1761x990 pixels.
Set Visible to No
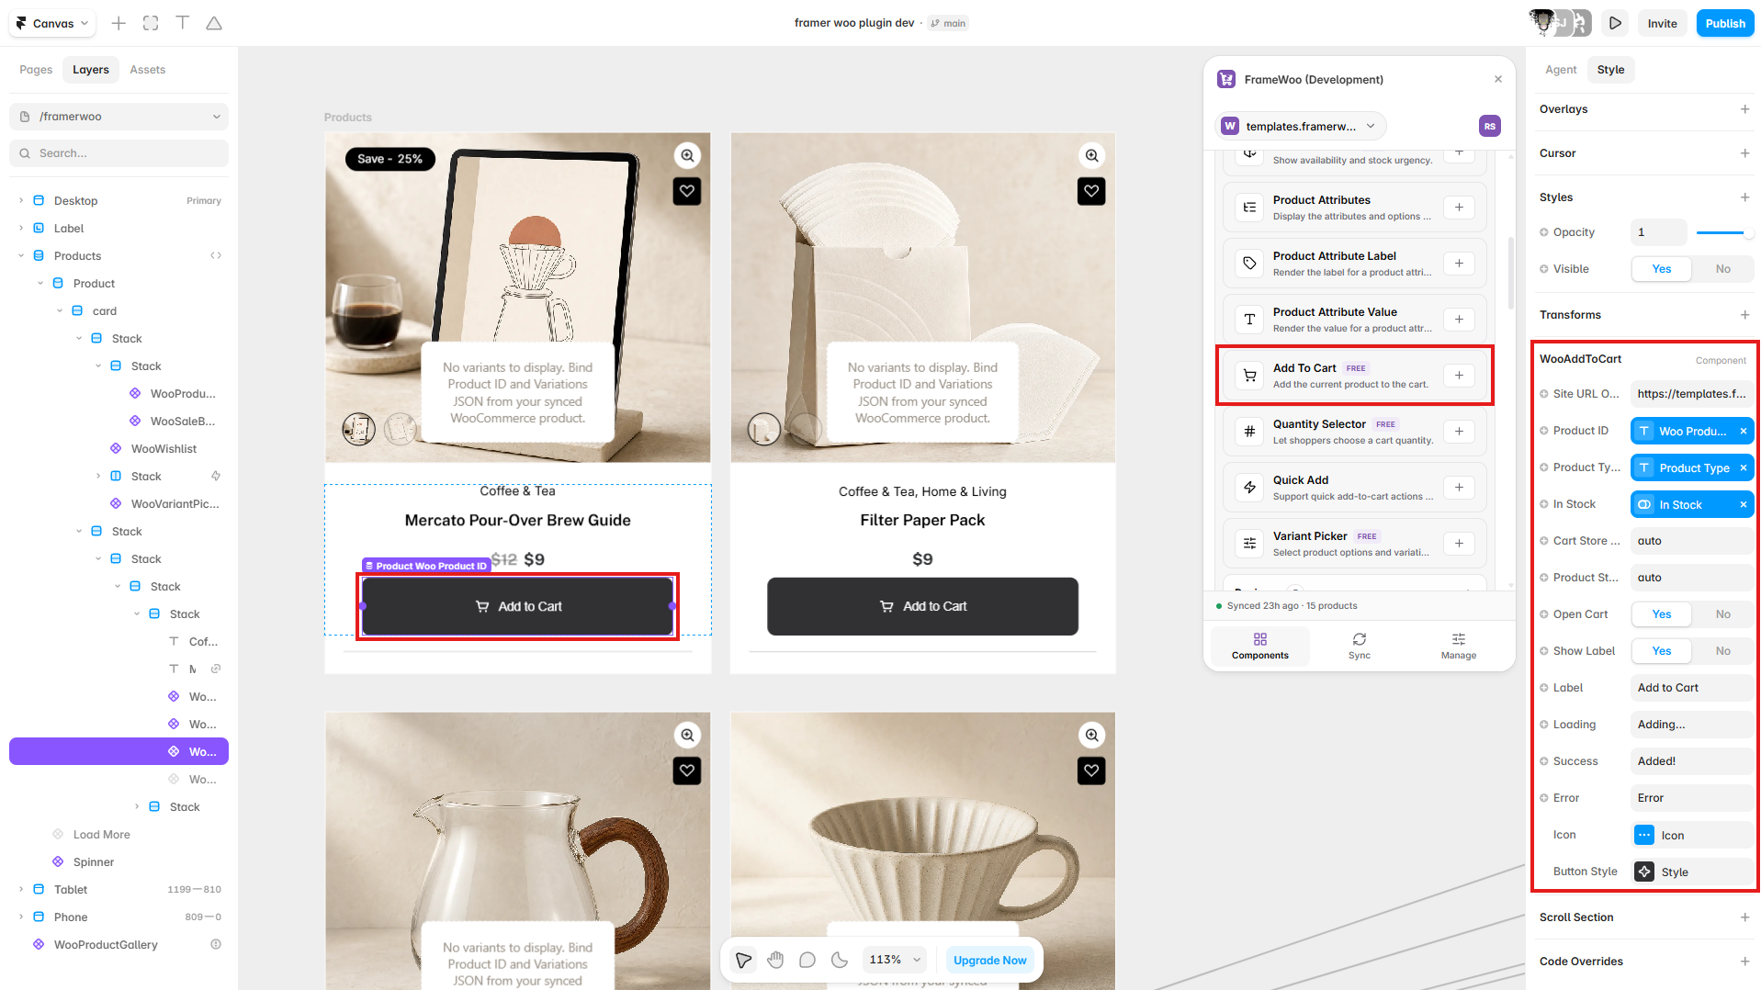1722,269
